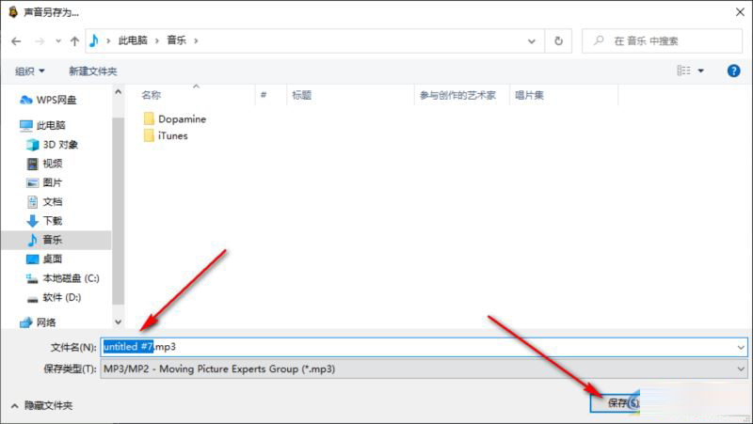Image resolution: width=753 pixels, height=424 pixels.
Task: Select the iTunes folder
Action: [166, 135]
